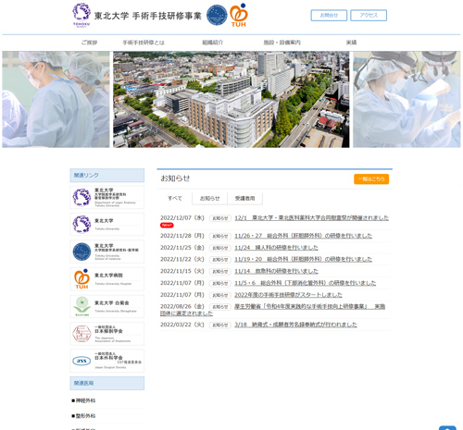This screenshot has height=430, width=463.
Task: Click the left banner photo of surgeons in gowns
Action: pos(56,99)
